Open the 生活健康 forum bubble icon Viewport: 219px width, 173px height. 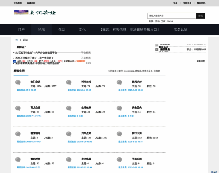[x=69, y=108]
